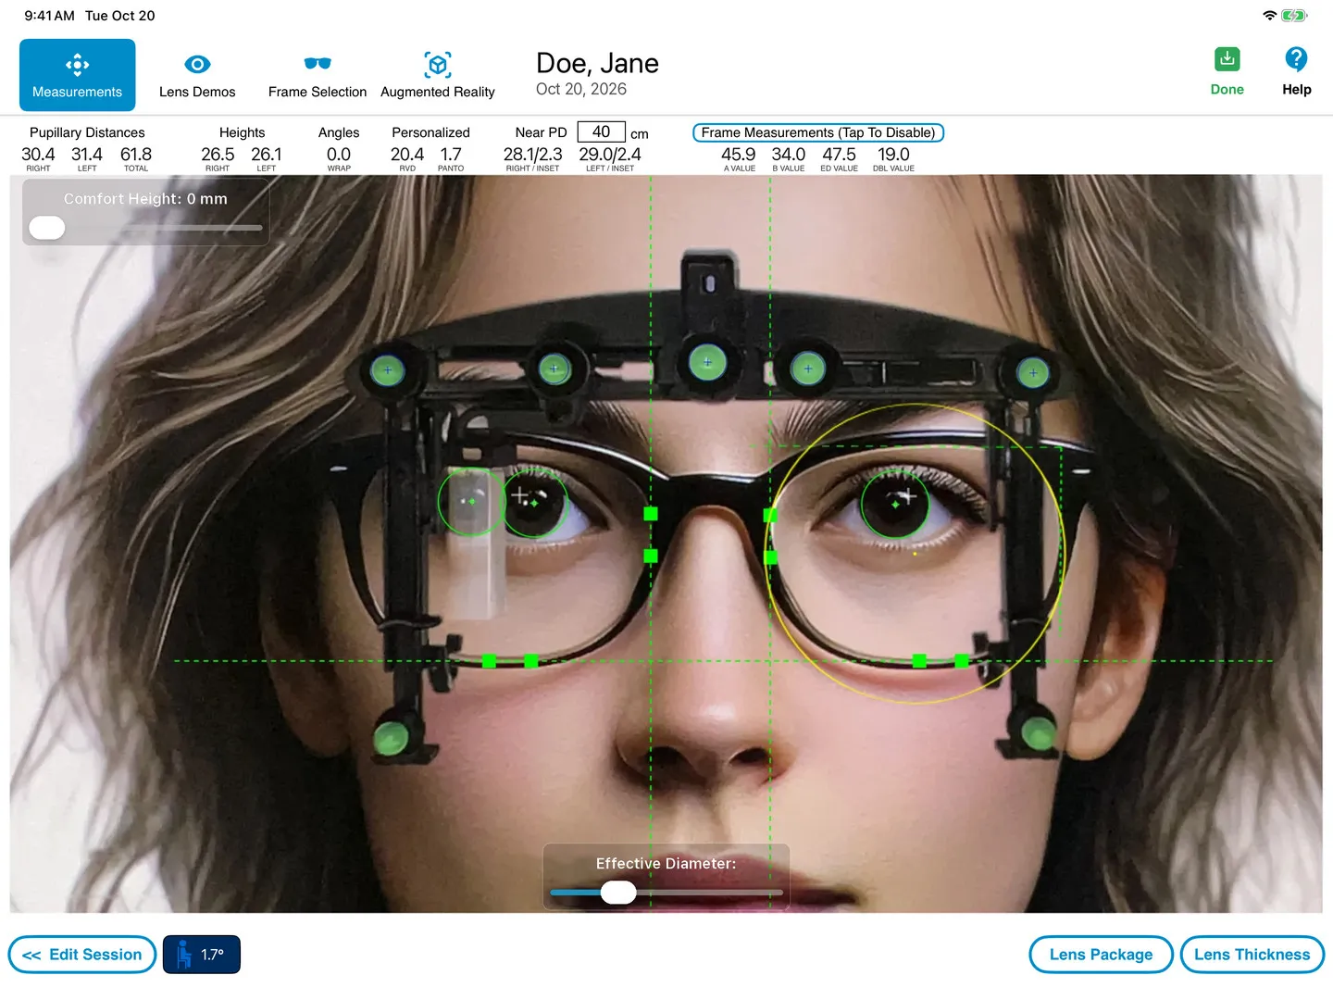Image resolution: width=1333 pixels, height=1000 pixels.
Task: Adjust Effective Diameter slider knob
Action: point(618,893)
